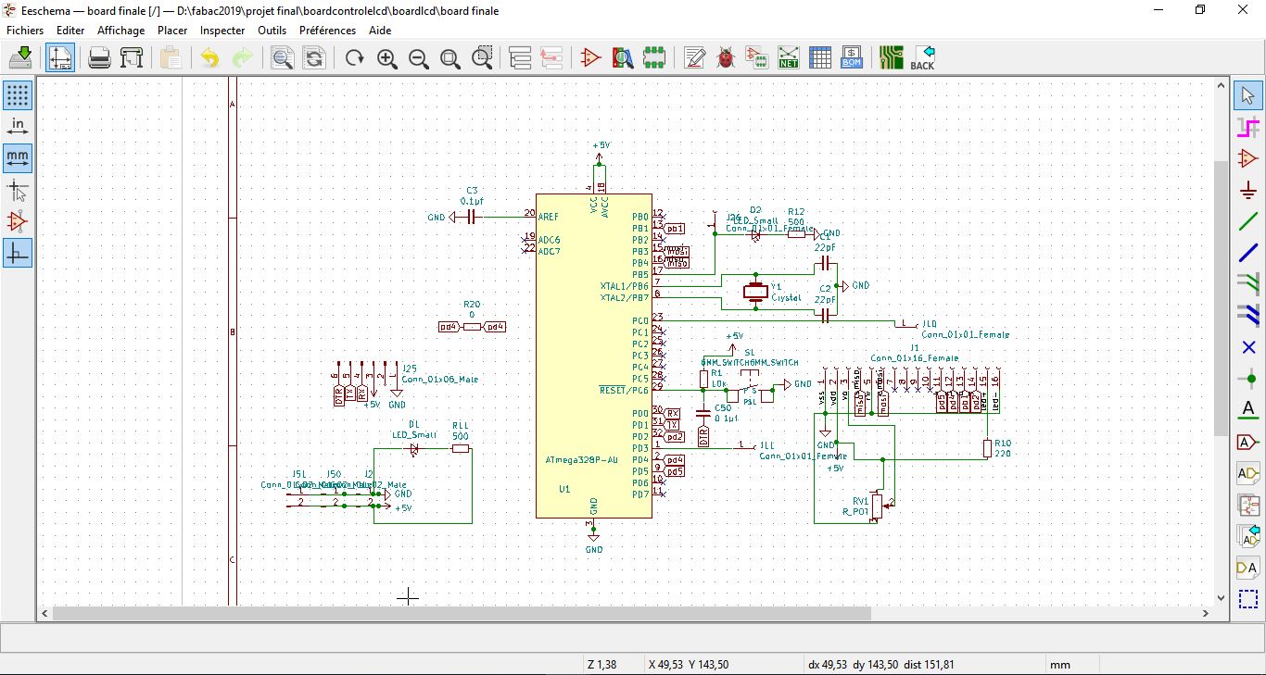Open the BOM generation tool
Viewport: 1266px width, 675px height.
coord(852,58)
